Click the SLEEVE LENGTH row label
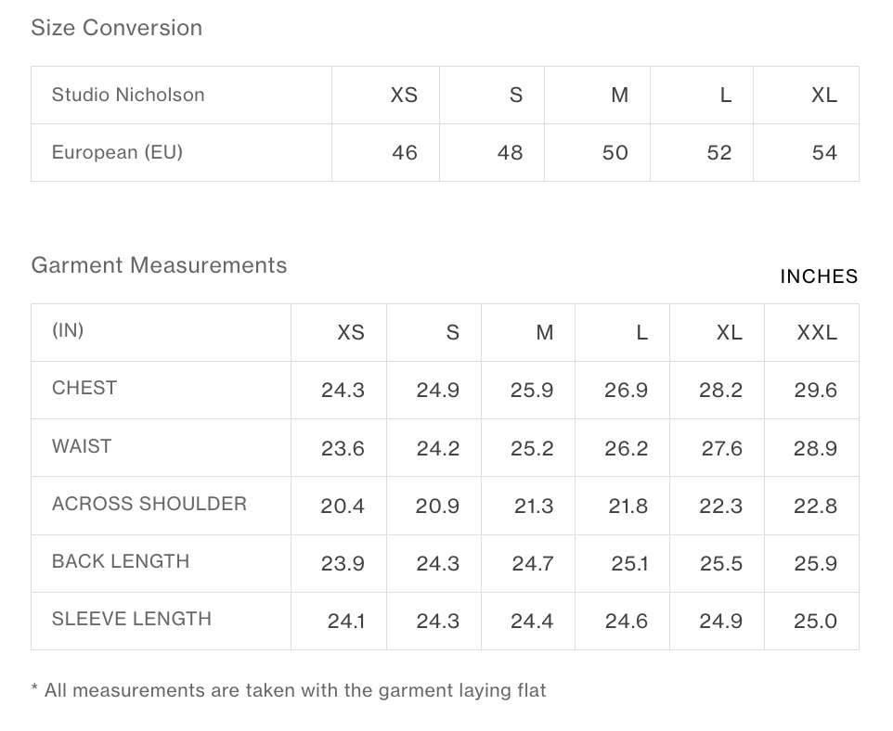The image size is (893, 731). click(x=132, y=619)
